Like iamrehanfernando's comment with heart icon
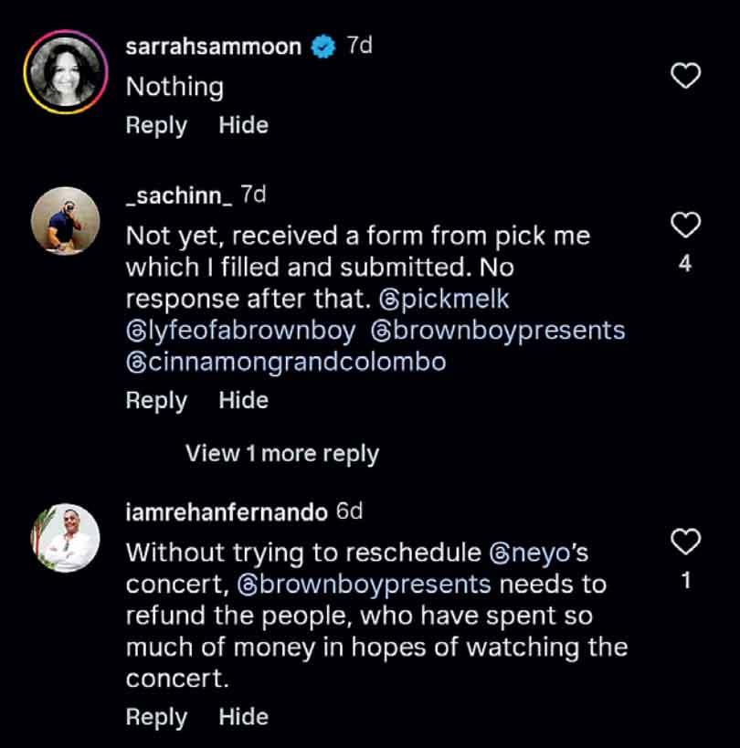This screenshot has width=740, height=748. pos(685,542)
